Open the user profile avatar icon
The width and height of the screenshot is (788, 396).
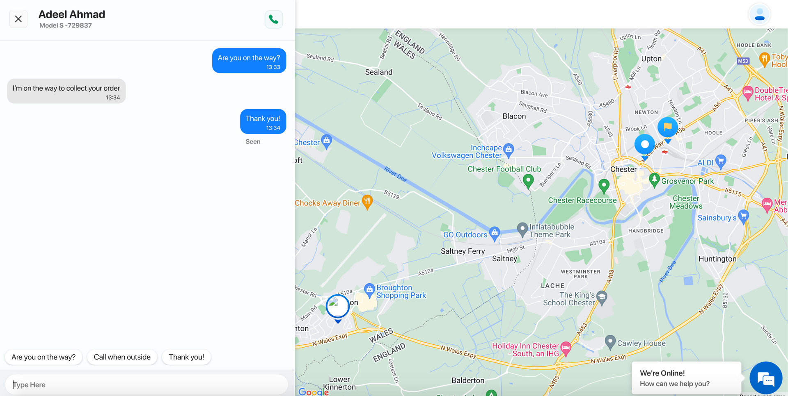[760, 14]
